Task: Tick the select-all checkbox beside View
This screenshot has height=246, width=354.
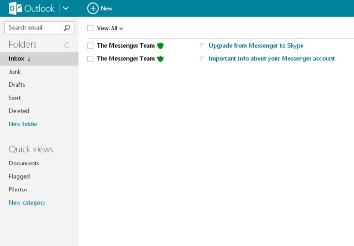Action: pos(90,28)
